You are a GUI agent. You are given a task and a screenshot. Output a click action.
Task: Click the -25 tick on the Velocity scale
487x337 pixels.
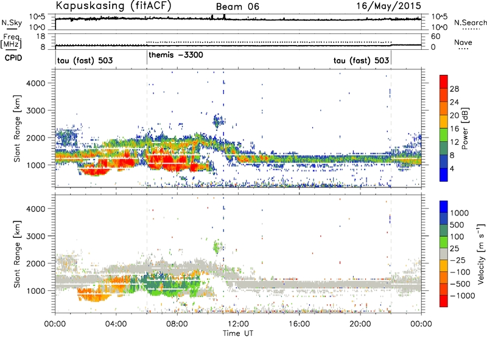[x=458, y=260]
